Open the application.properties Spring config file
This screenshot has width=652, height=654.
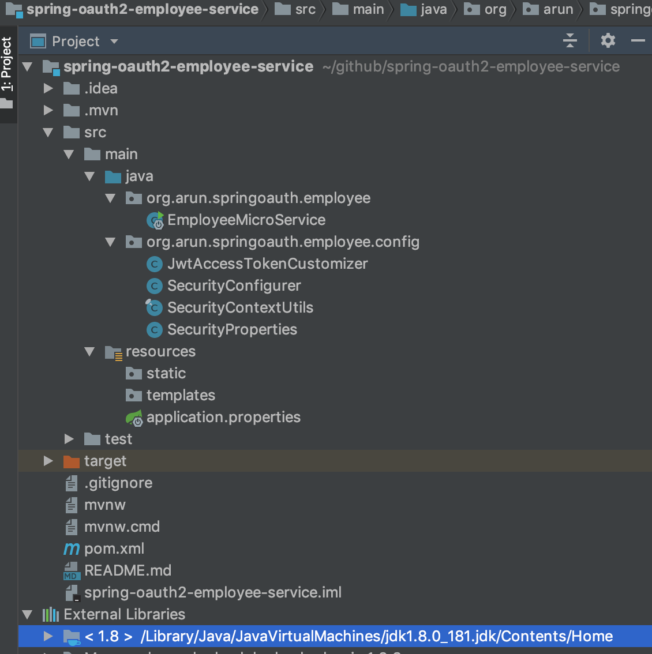coord(224,417)
